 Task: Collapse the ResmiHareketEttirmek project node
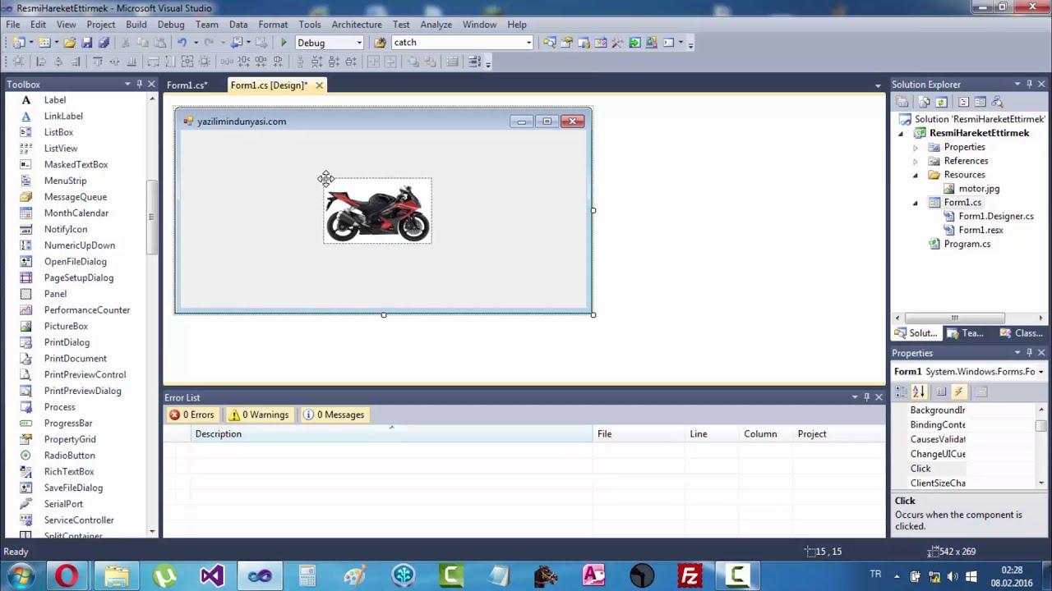coord(901,134)
